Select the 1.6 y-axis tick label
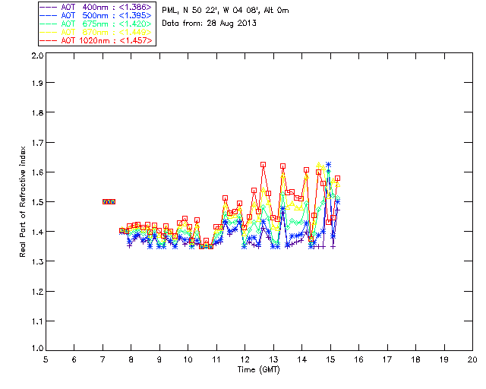This screenshot has height=389, width=486. [x=37, y=172]
